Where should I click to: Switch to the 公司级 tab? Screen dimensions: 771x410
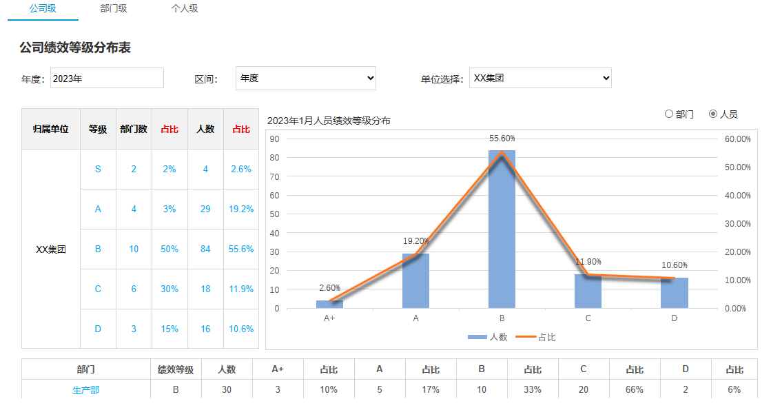point(43,9)
